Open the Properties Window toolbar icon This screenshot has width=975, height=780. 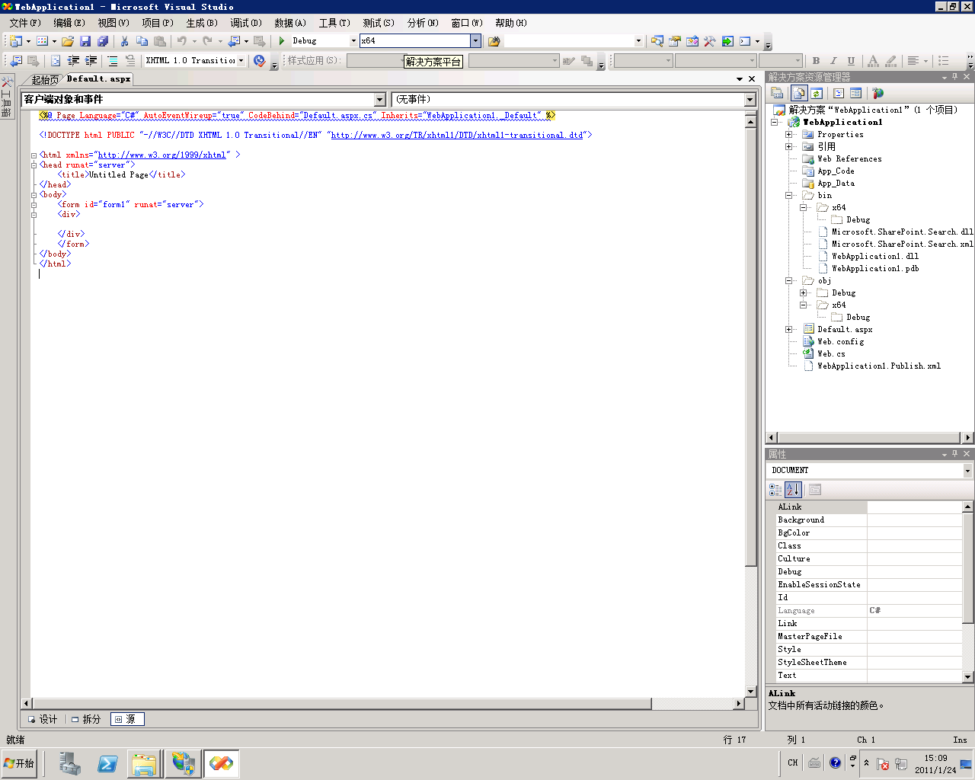(674, 41)
